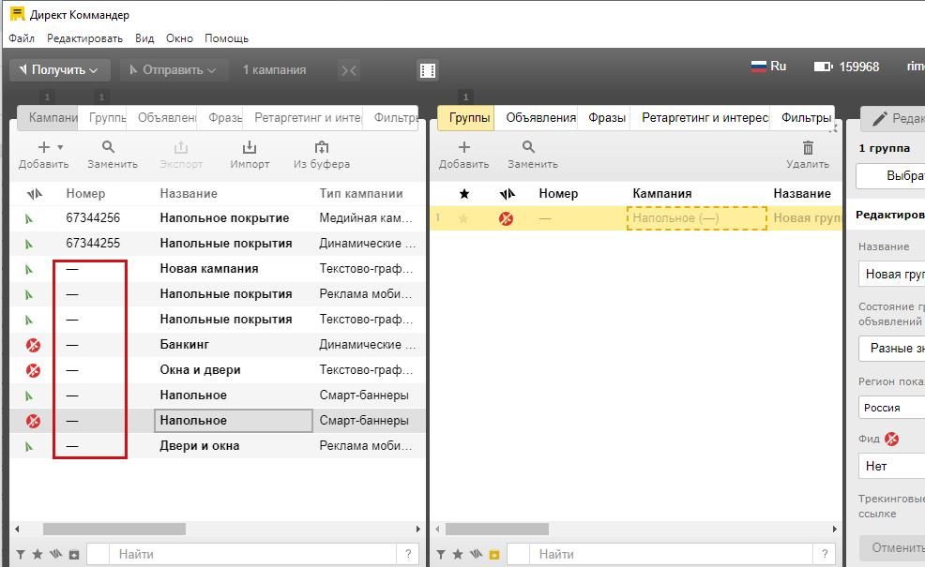Open campaigns search help question mark
925x567 pixels.
click(x=408, y=554)
